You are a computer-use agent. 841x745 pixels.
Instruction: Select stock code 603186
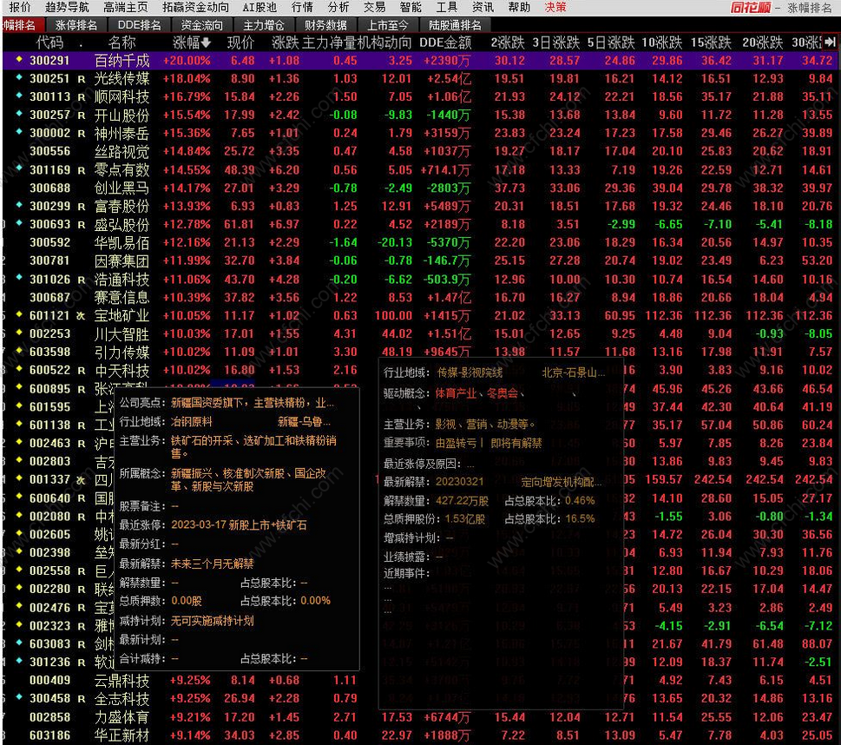pos(49,735)
